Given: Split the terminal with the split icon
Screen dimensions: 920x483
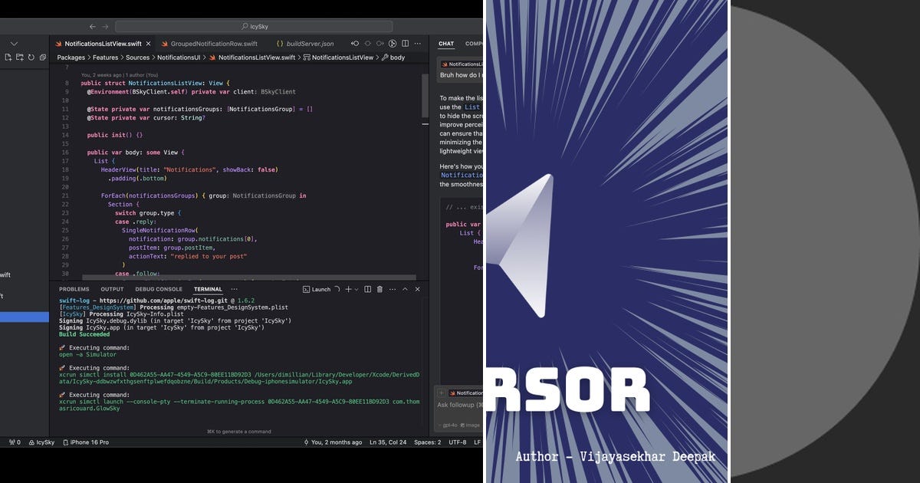Looking at the screenshot, I should tap(368, 289).
